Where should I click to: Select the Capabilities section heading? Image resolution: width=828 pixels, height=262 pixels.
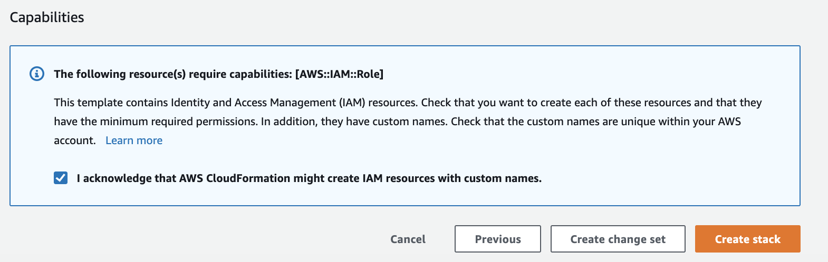(47, 17)
